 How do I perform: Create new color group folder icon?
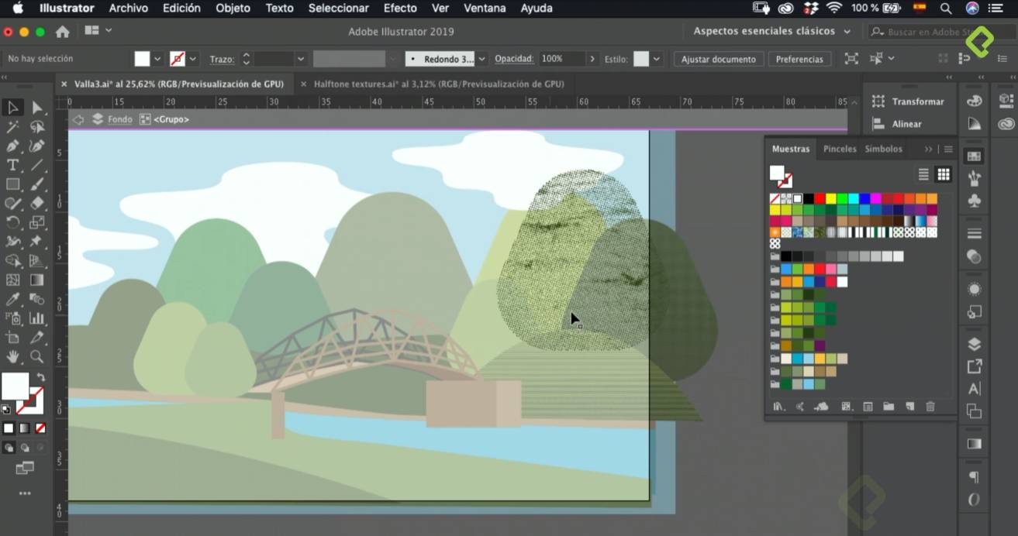pyautogui.click(x=889, y=407)
